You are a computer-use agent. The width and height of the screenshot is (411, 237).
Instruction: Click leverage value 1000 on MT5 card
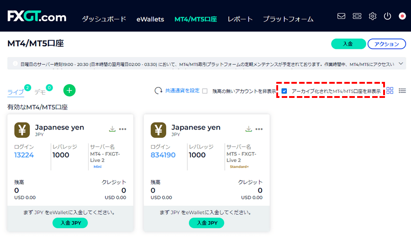pos(197,155)
